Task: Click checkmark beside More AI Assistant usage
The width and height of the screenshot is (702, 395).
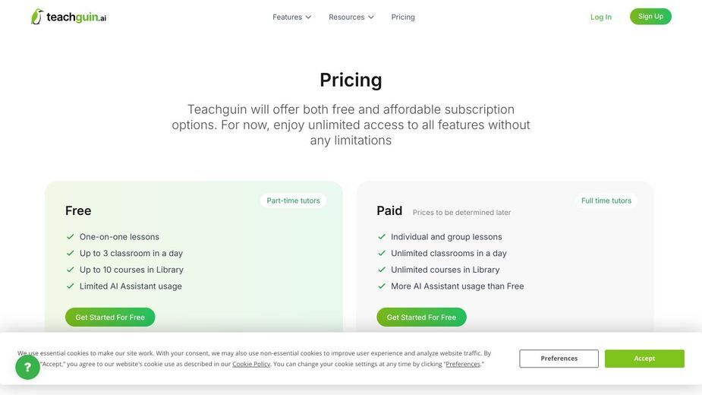Action: tap(382, 286)
